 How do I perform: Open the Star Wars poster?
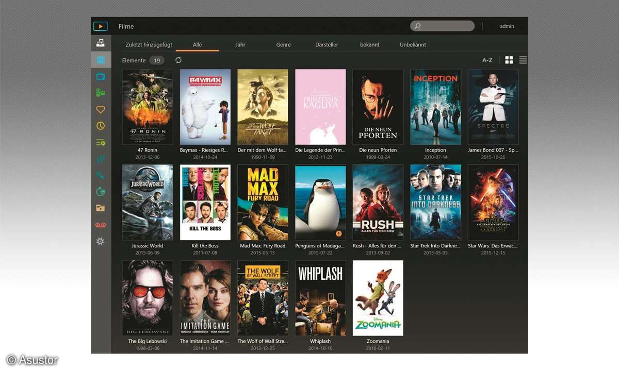pos(493,203)
